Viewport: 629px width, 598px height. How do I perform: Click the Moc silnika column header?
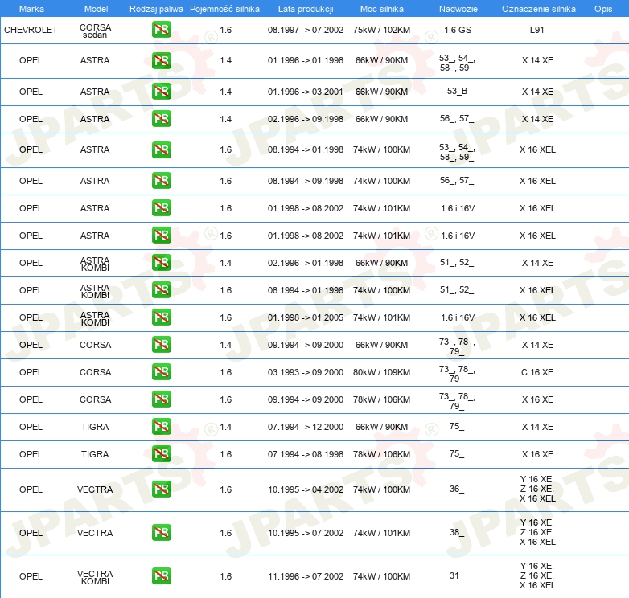click(381, 9)
